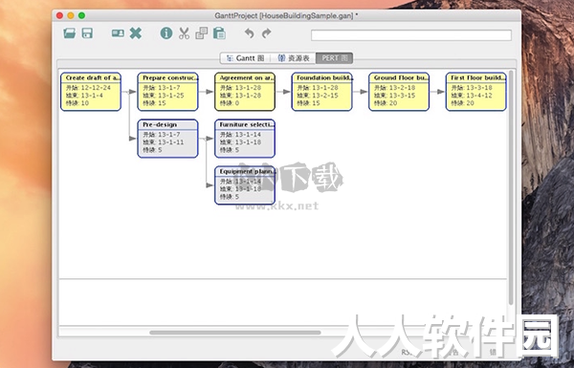Click the horizontal scrollbar thumb
574x368 pixels.
pos(235,333)
